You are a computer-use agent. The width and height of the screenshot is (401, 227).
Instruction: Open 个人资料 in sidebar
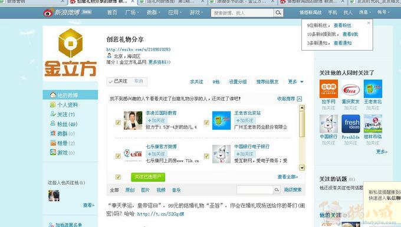pyautogui.click(x=64, y=105)
